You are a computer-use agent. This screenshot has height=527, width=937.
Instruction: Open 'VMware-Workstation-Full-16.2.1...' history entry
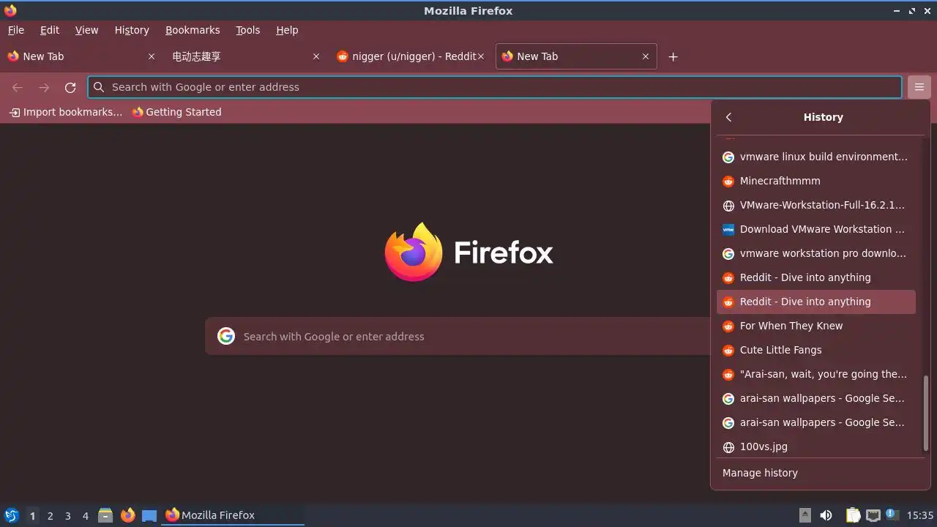pos(816,205)
